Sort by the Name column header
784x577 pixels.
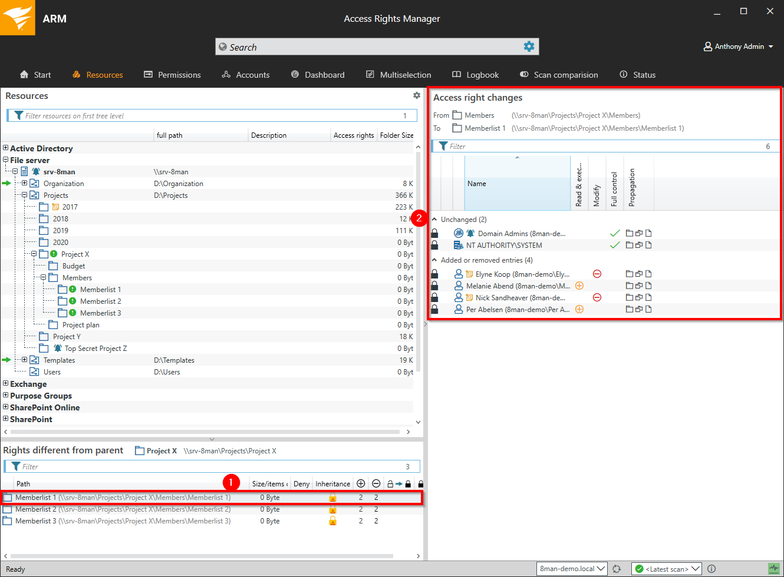516,184
